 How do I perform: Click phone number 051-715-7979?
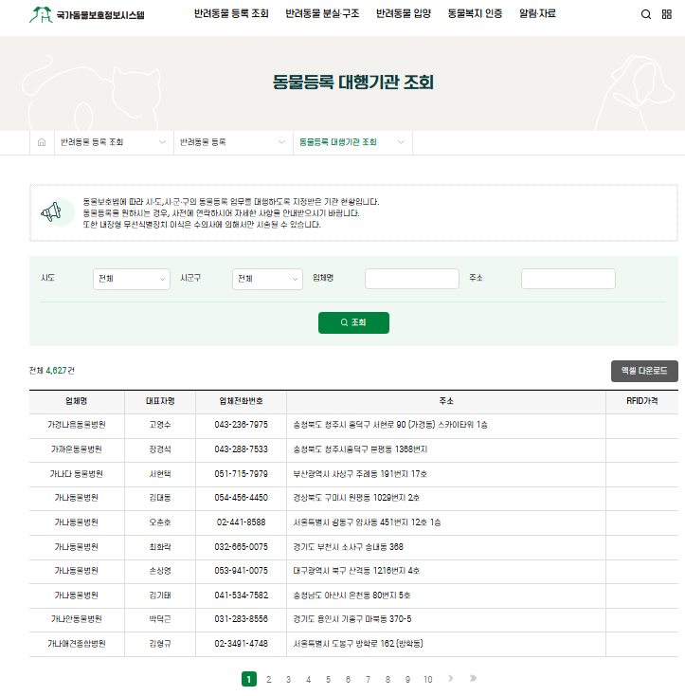pyautogui.click(x=242, y=474)
